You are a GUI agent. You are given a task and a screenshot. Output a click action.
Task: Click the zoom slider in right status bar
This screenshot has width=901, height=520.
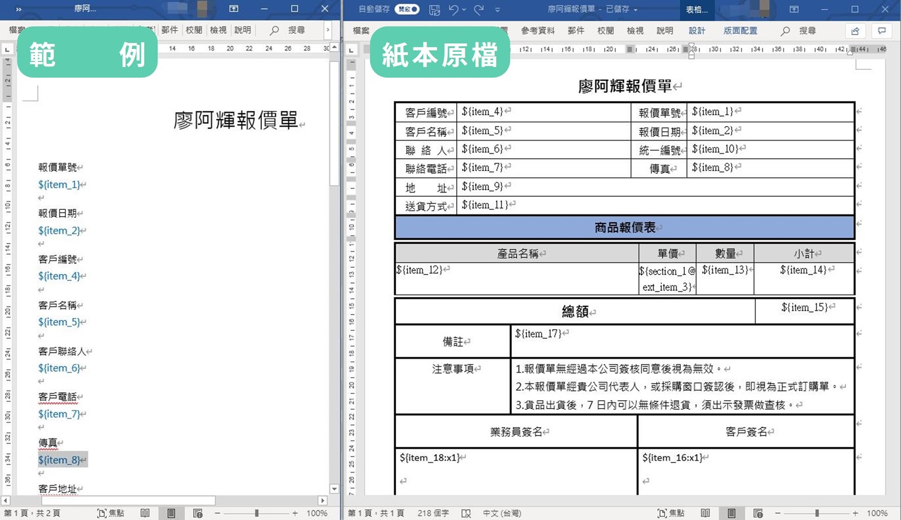817,513
